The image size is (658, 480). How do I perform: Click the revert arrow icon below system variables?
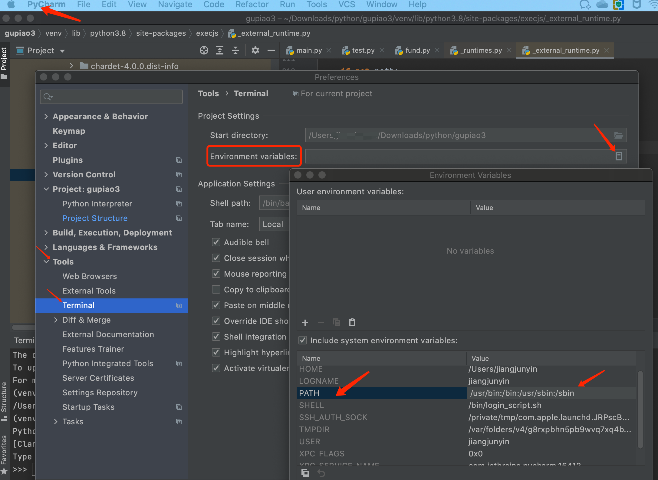[x=321, y=473]
